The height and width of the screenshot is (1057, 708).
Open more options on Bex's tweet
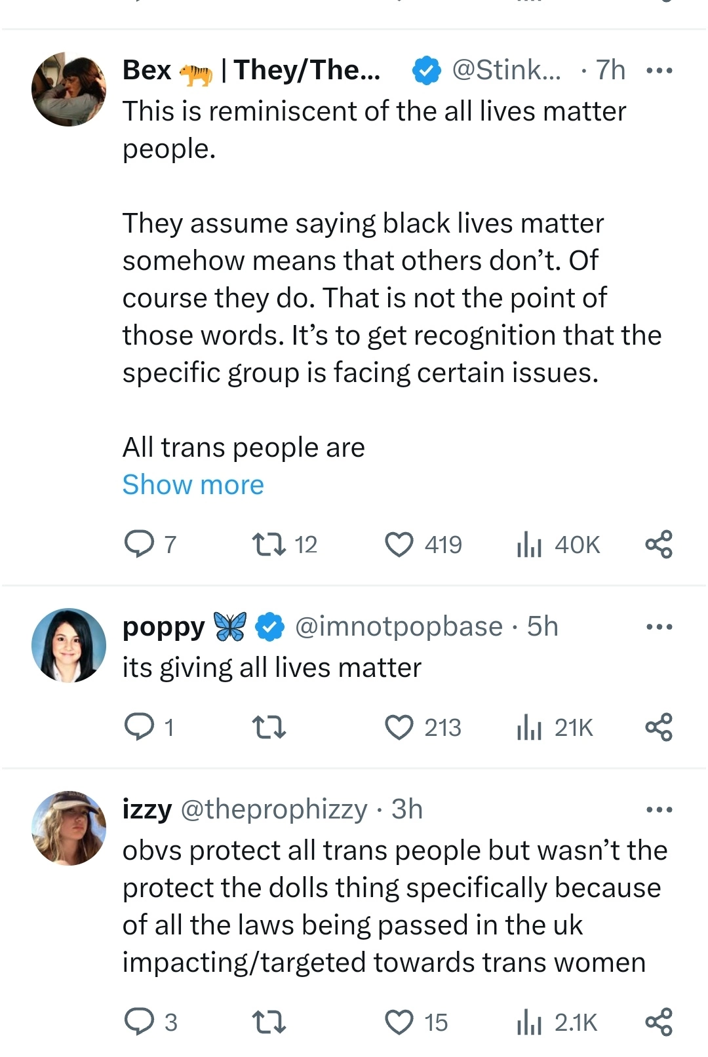[x=659, y=71]
